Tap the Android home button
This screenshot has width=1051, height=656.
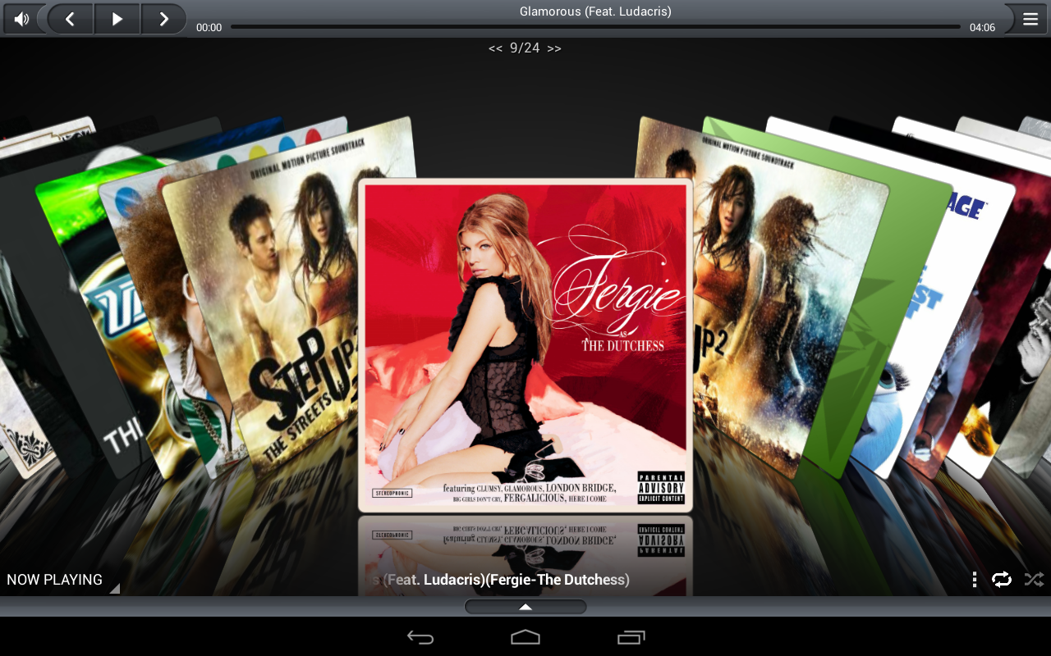525,637
